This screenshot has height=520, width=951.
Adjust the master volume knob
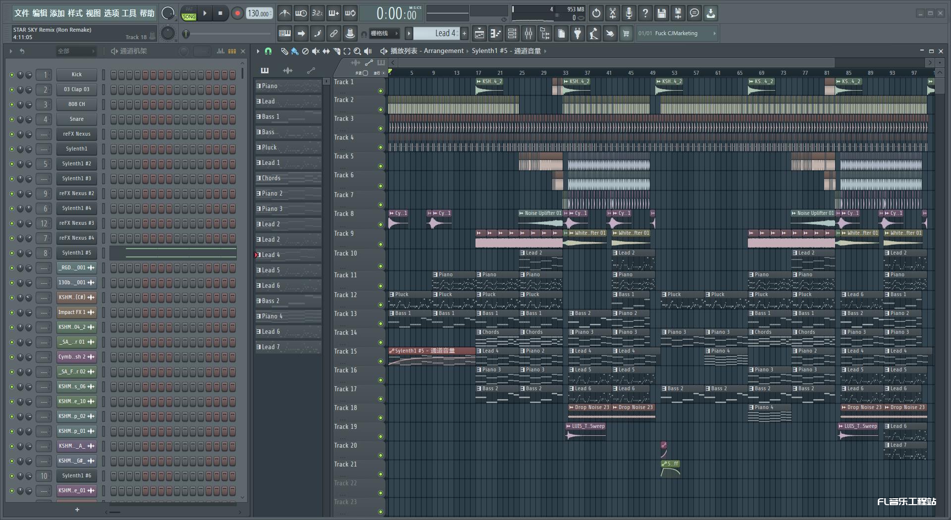[168, 13]
